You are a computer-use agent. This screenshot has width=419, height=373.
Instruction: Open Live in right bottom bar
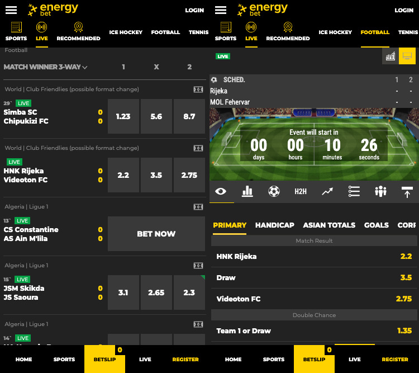coord(355,360)
